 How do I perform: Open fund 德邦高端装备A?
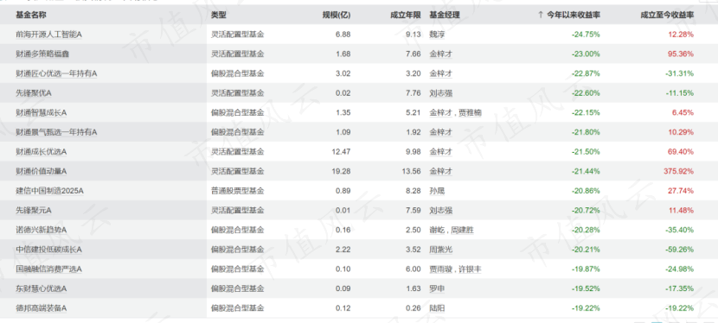pyautogui.click(x=42, y=308)
